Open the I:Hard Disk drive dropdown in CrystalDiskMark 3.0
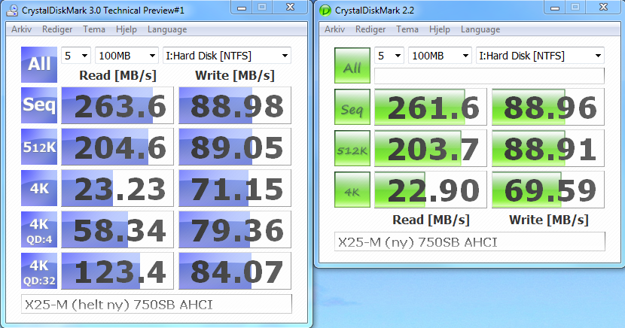Viewport: 625px width, 328px height. click(x=227, y=56)
